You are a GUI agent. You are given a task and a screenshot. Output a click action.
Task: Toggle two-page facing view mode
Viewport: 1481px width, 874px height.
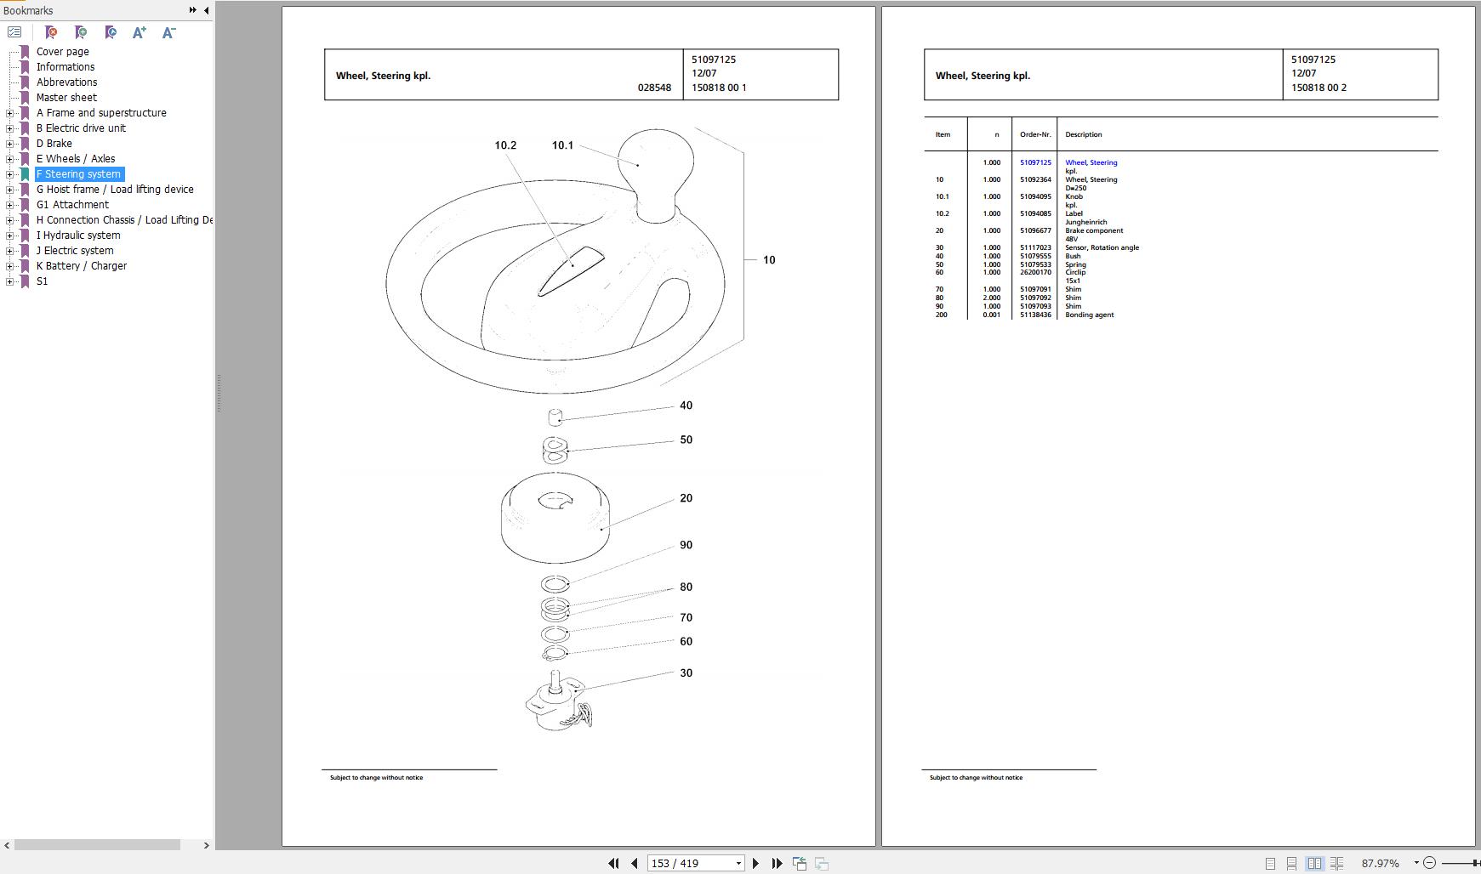(1314, 863)
